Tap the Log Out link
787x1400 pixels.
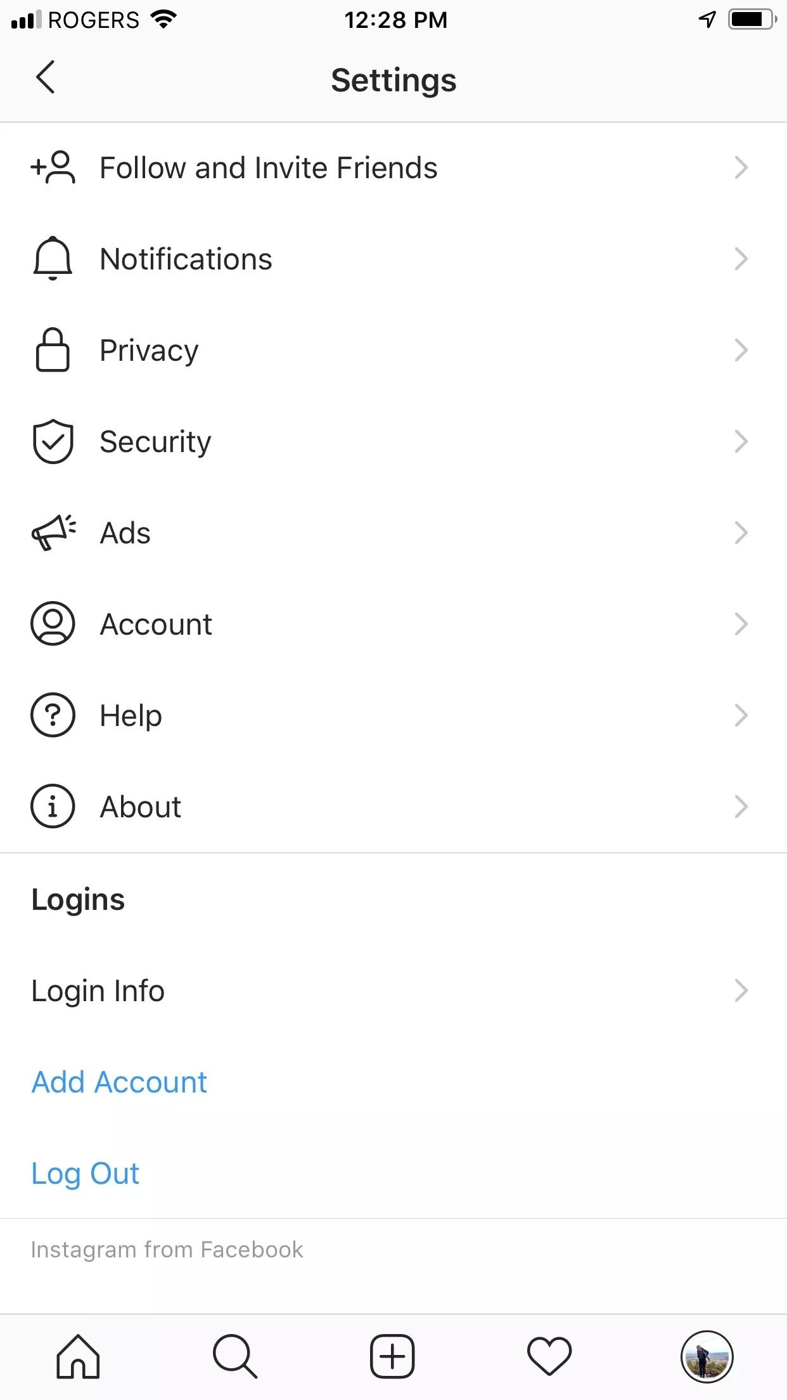tap(86, 1174)
